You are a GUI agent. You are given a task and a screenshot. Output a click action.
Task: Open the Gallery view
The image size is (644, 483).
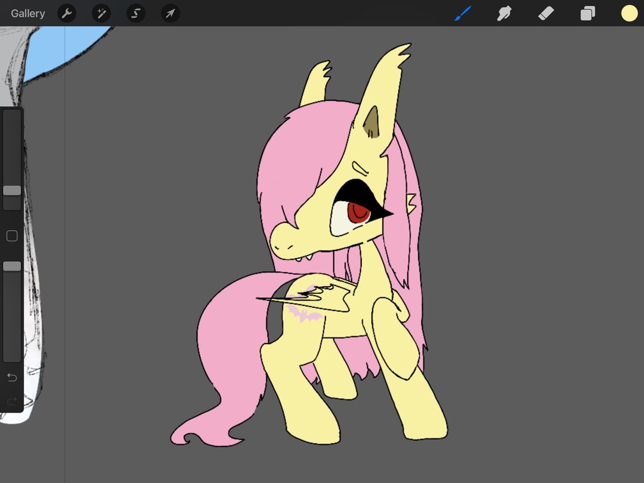click(x=28, y=13)
